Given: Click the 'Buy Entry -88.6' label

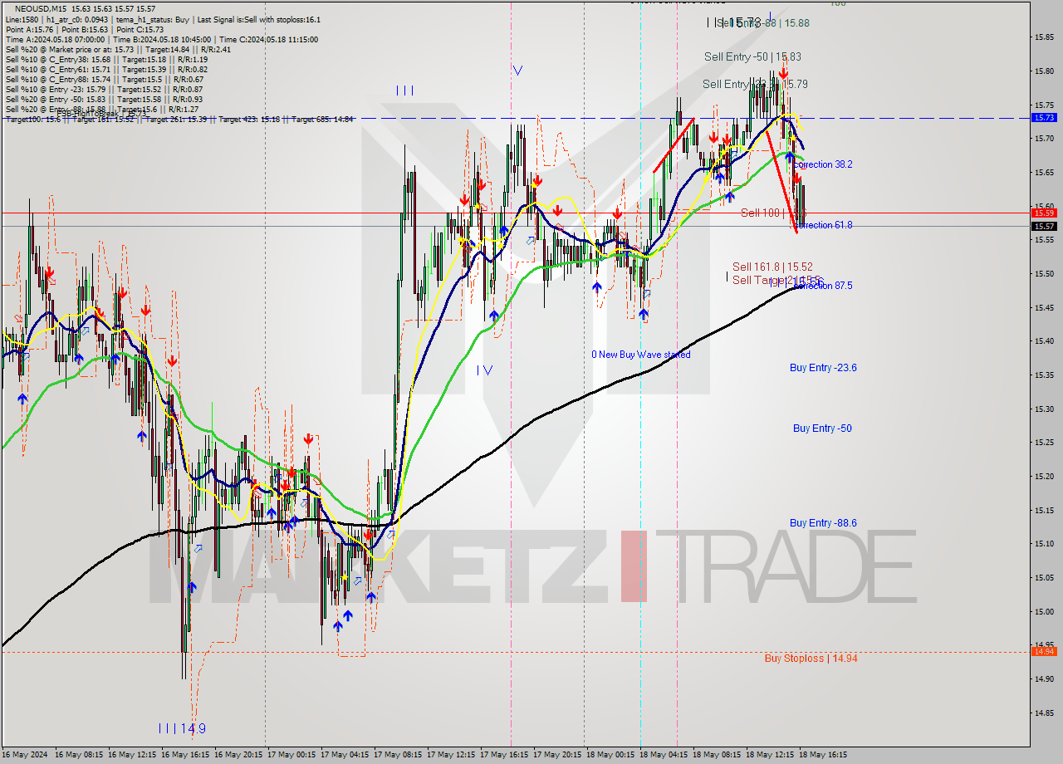Looking at the screenshot, I should (823, 522).
